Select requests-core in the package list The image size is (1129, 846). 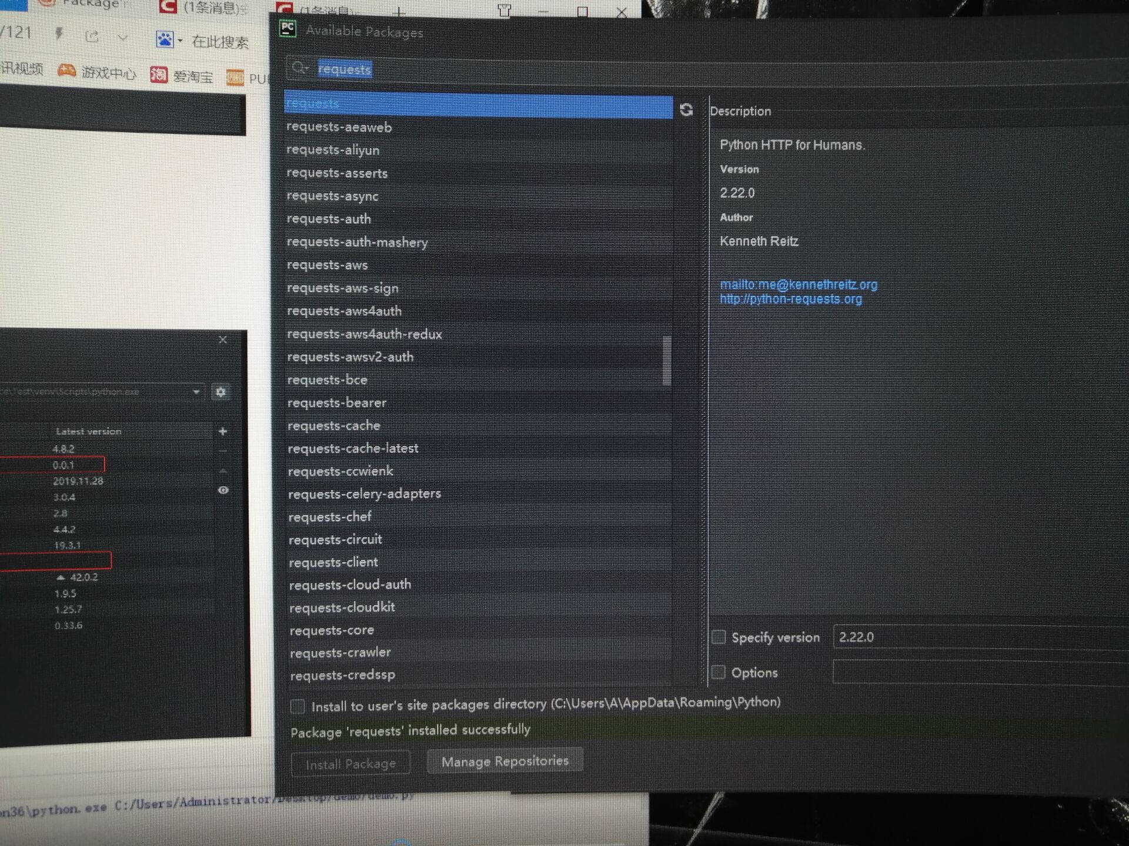click(478, 630)
